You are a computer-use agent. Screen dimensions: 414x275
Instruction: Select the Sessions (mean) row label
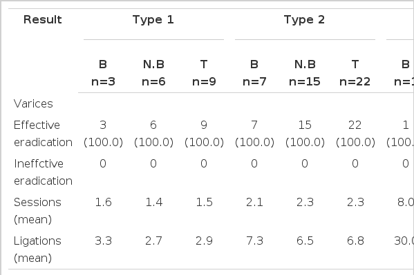[37, 211]
